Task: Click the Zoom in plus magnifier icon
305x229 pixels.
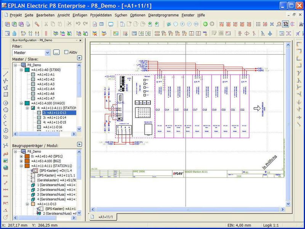Action: click(x=182, y=24)
